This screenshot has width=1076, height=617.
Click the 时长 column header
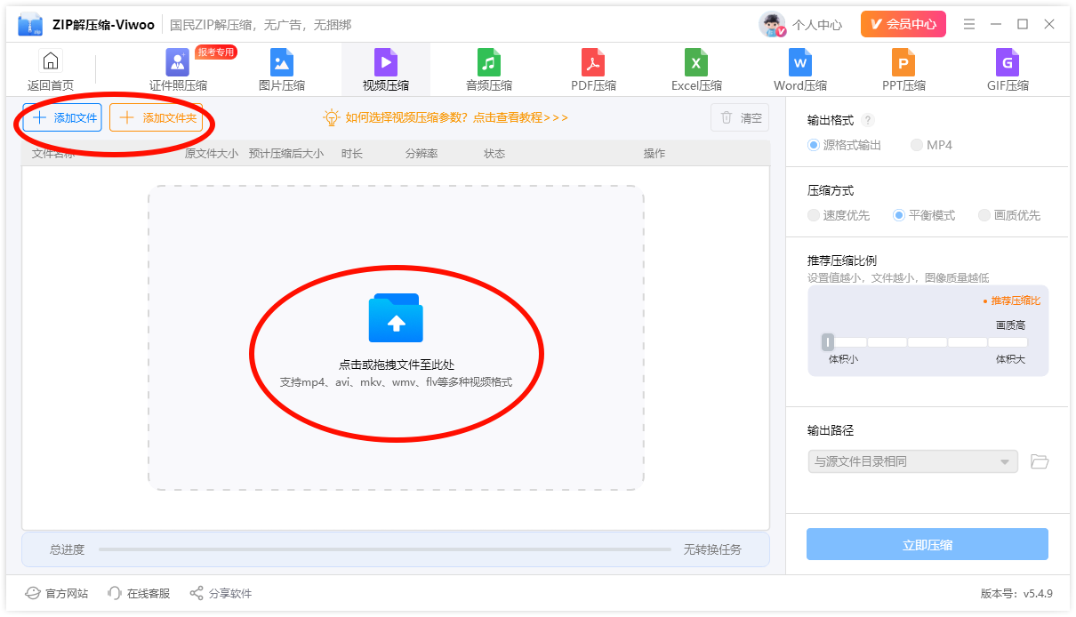pos(352,154)
